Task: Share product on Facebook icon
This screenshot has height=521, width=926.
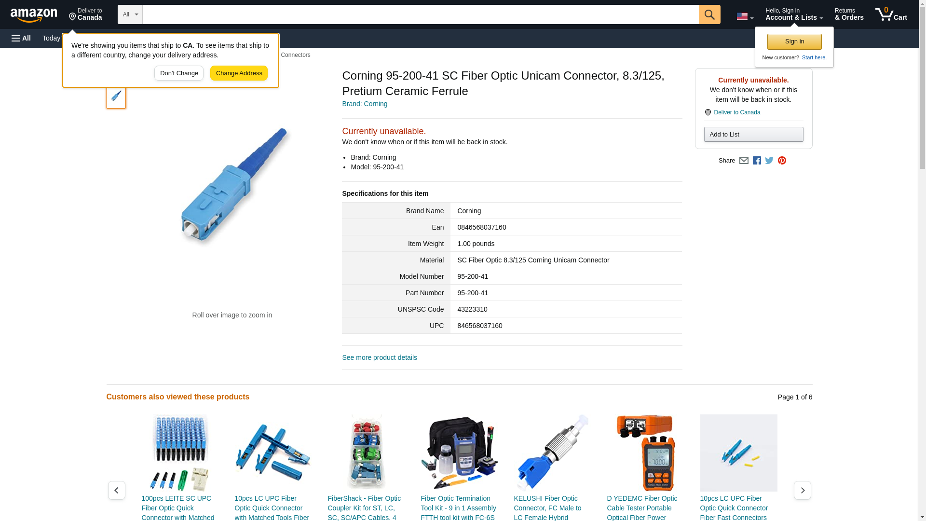Action: click(757, 161)
